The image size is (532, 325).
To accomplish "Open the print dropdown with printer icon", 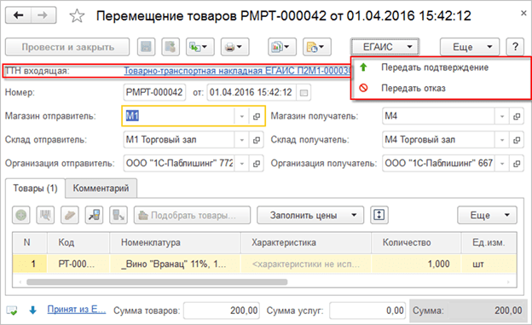I will [234, 47].
